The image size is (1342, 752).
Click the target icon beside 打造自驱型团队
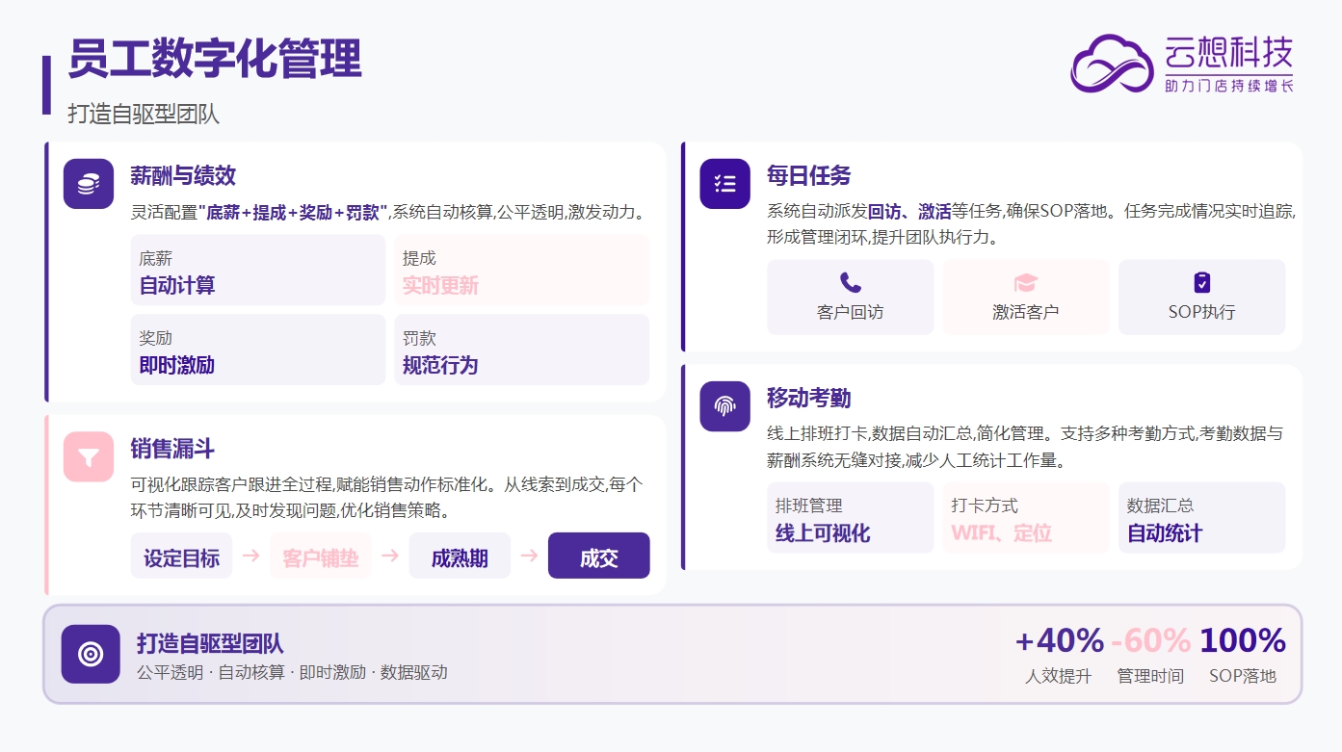coord(91,654)
